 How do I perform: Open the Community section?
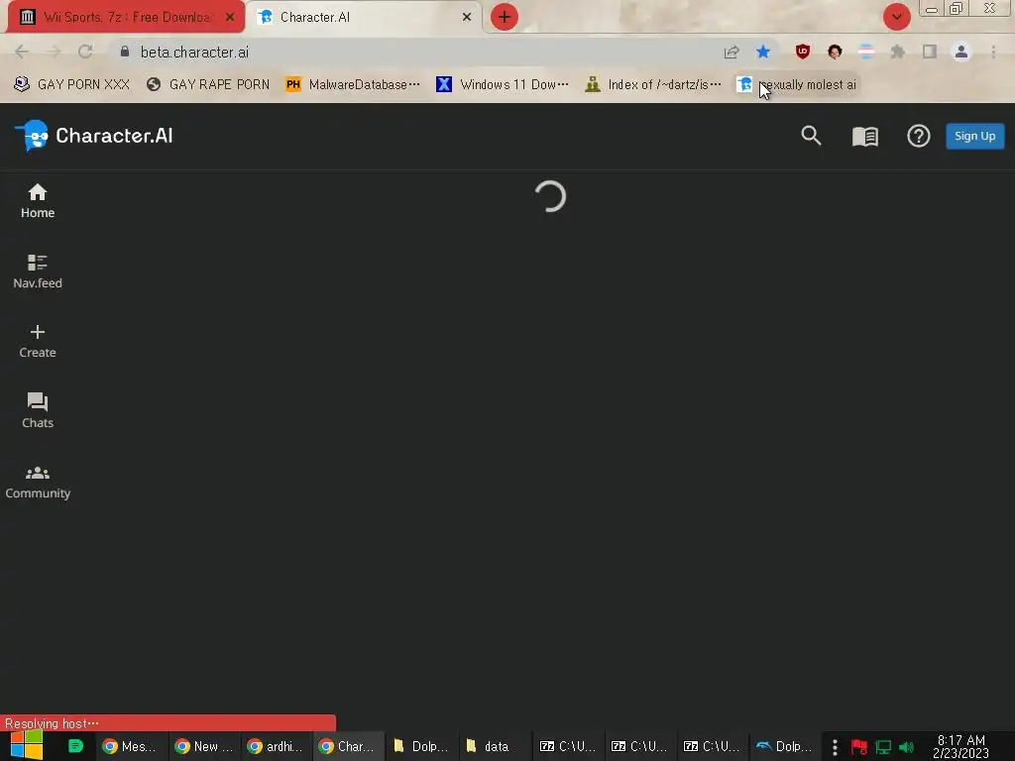pos(38,483)
